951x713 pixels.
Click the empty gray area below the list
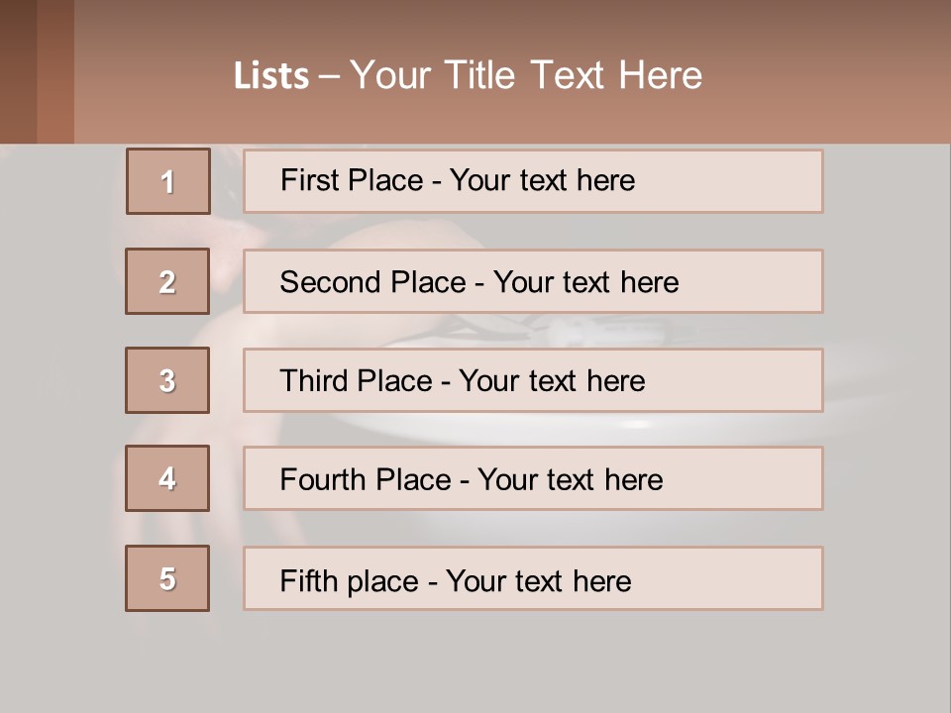475,662
